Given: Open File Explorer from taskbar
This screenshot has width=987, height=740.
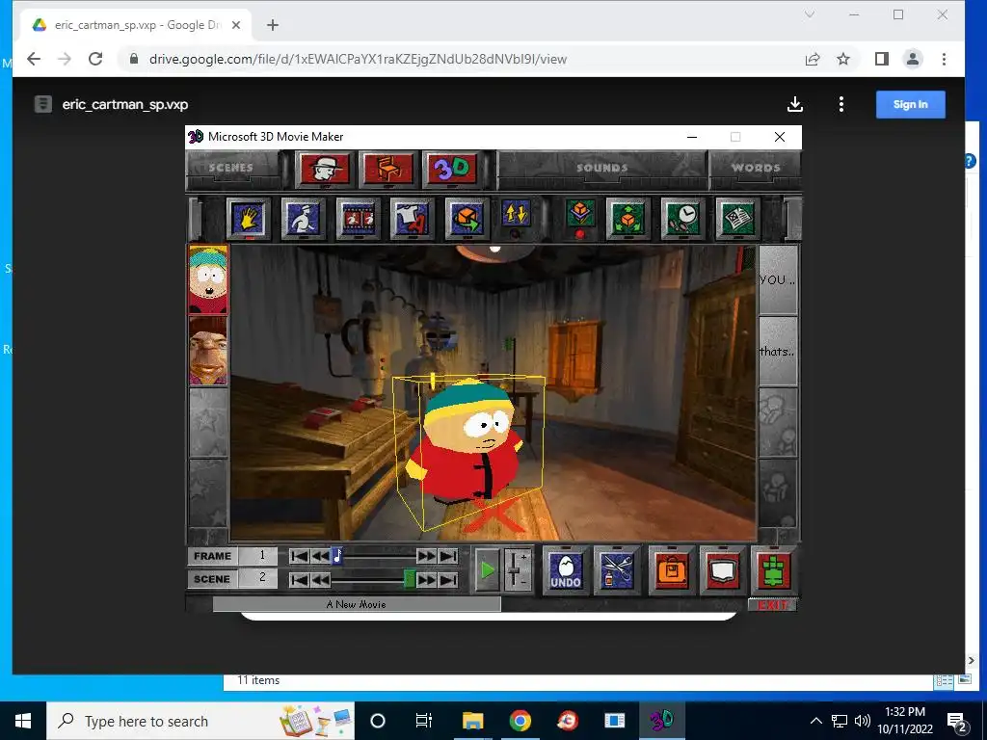Looking at the screenshot, I should (x=472, y=721).
